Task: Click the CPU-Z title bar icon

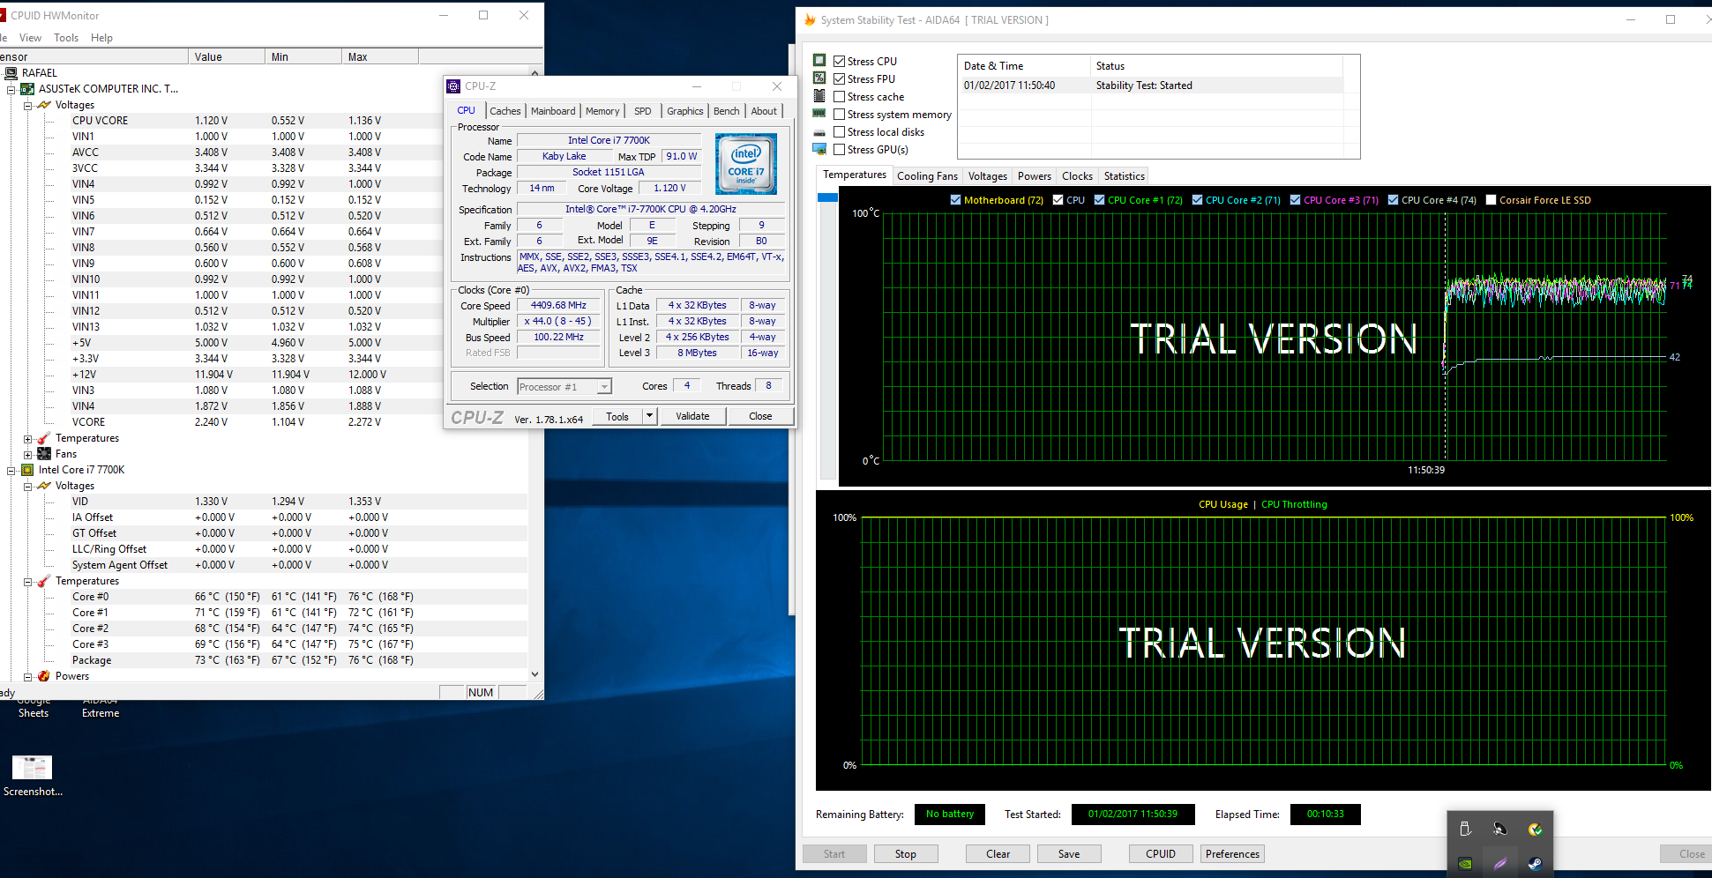Action: [x=454, y=86]
